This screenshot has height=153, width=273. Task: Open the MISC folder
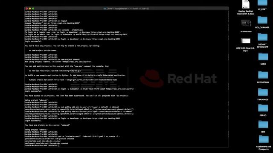(x=263, y=57)
